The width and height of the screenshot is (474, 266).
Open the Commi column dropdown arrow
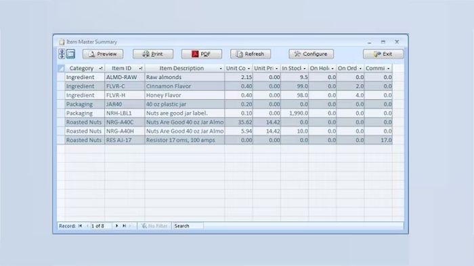pos(389,69)
